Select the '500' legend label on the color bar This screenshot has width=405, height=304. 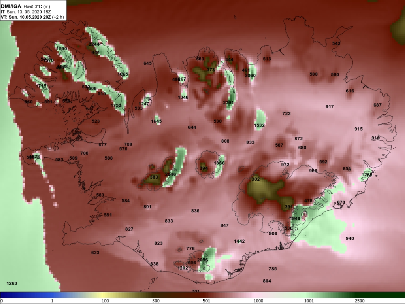click(156, 301)
